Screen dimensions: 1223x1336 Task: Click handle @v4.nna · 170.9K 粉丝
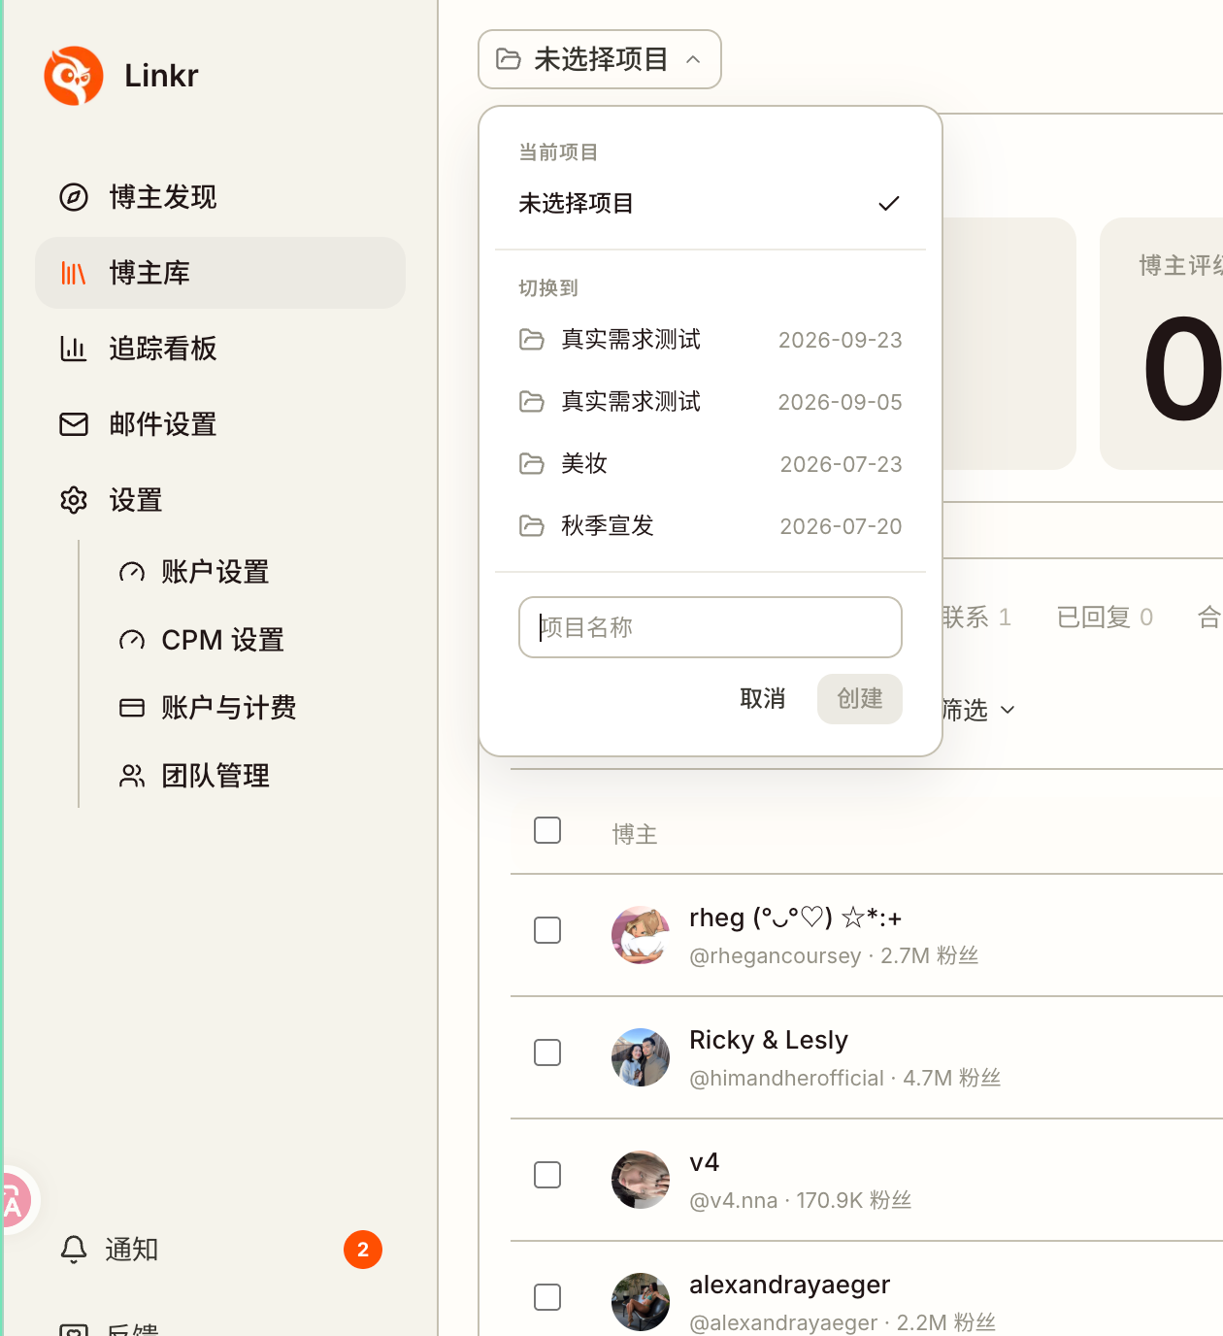(x=801, y=1200)
